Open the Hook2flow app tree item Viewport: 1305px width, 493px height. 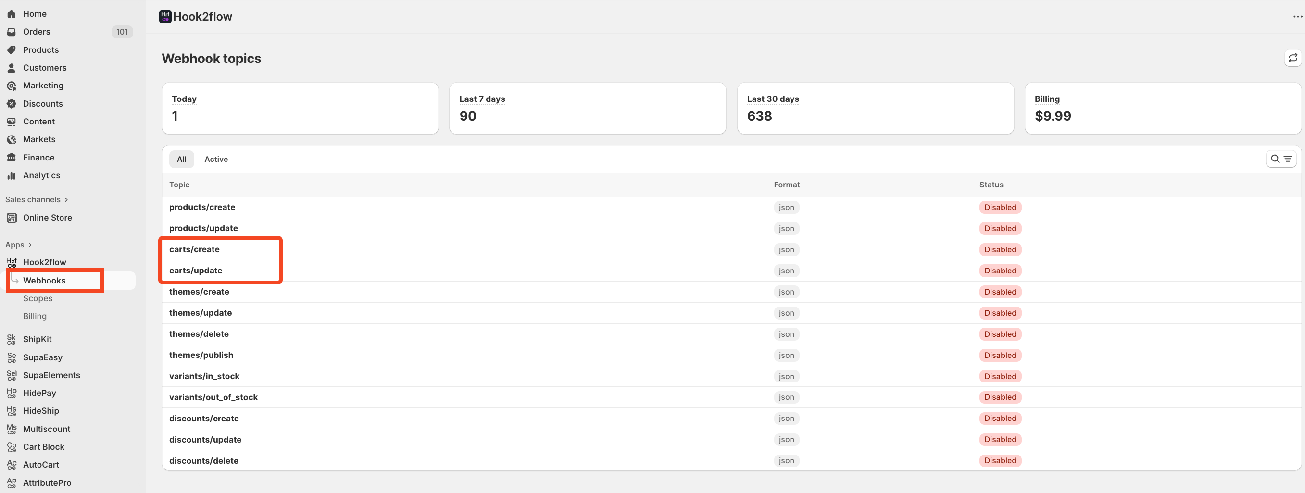(44, 262)
